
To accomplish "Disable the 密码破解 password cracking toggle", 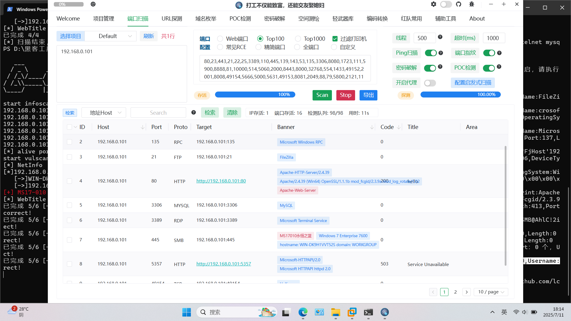I will pyautogui.click(x=430, y=68).
